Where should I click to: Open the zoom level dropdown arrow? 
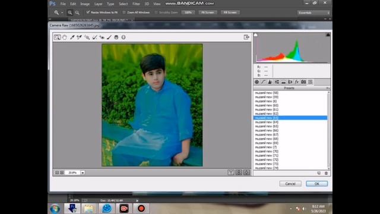click(x=83, y=172)
